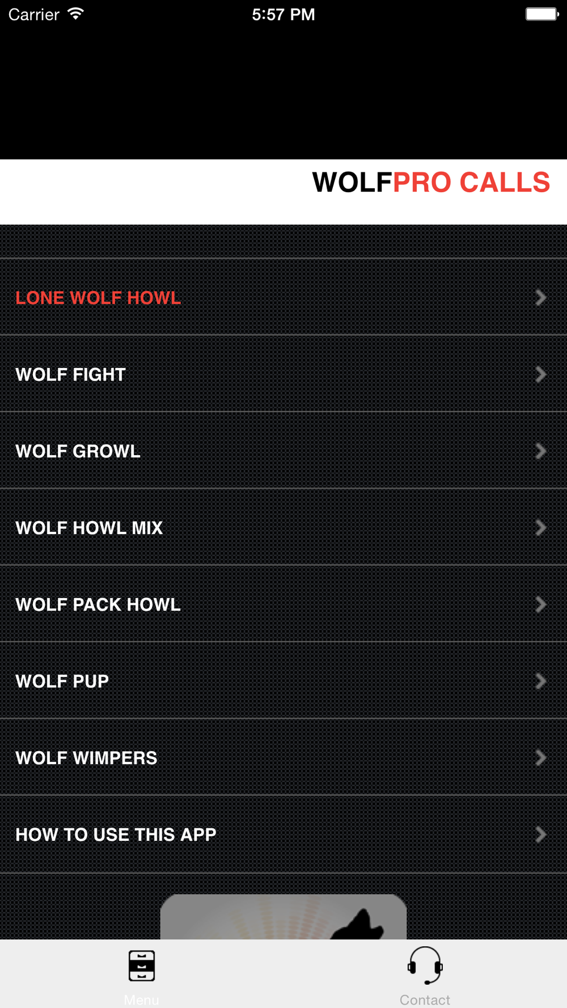Select the Wolf Fight sound entry
567x1008 pixels.
283,374
